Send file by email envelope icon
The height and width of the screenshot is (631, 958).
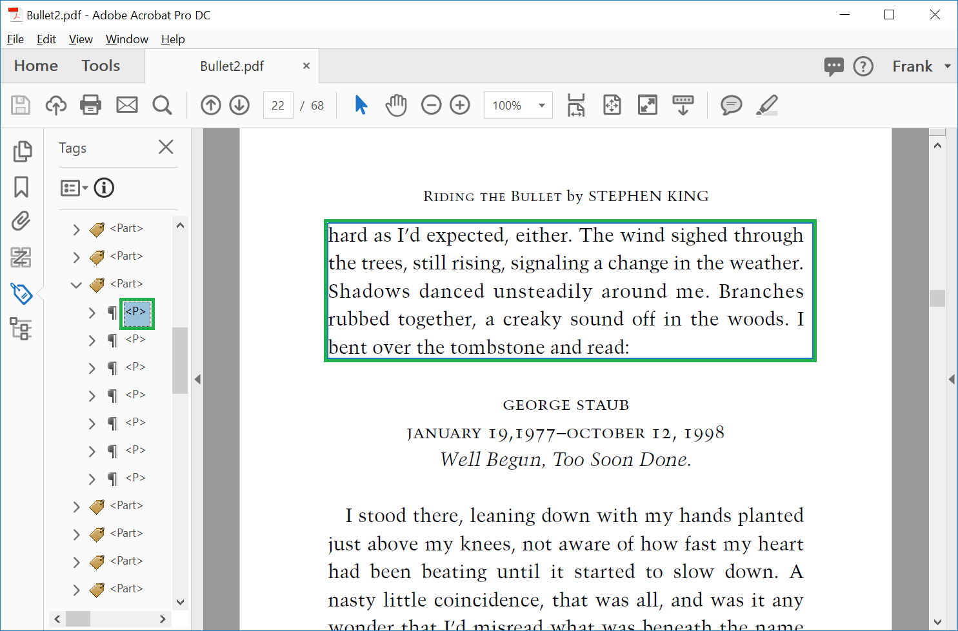pos(127,105)
